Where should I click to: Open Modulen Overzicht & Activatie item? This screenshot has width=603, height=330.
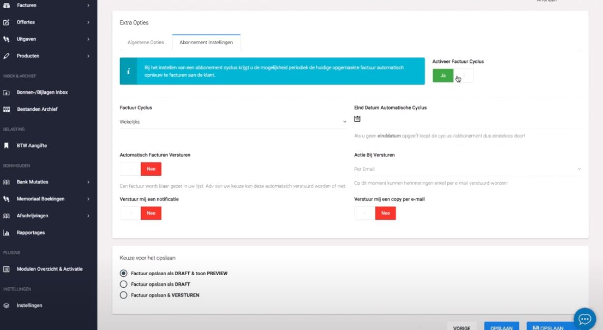coord(48,270)
